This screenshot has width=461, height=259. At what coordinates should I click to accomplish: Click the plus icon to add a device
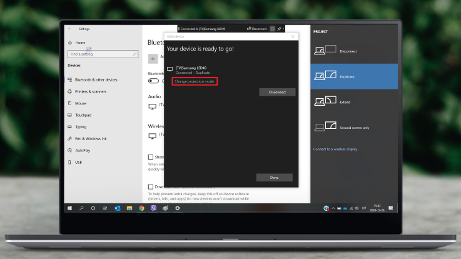click(x=153, y=58)
